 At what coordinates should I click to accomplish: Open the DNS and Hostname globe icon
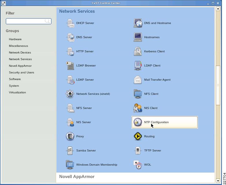click(138, 23)
